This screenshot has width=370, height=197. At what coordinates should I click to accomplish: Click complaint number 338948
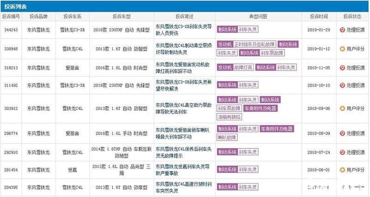pyautogui.click(x=11, y=49)
